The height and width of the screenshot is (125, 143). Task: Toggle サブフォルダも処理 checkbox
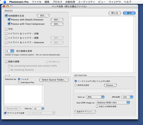(x=5, y=113)
